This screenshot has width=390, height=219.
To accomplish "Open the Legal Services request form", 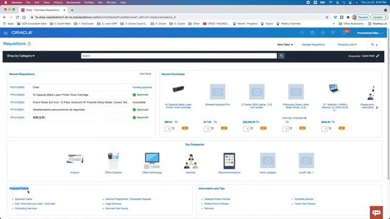I will [113, 204].
